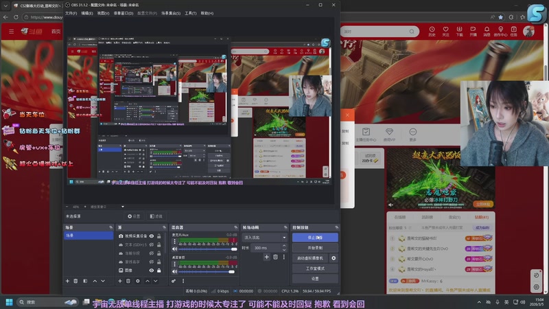Open the 停靠窗口(D) menu in OBS
The width and height of the screenshot is (549, 309).
[x=124, y=13]
